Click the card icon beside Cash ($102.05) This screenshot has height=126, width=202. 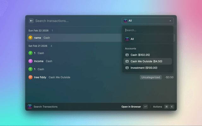(127, 55)
